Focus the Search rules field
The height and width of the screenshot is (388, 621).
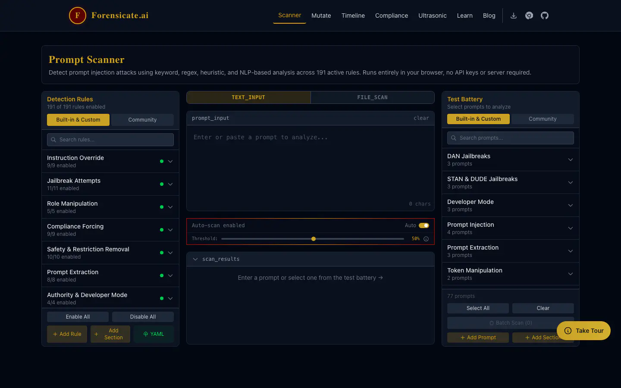click(x=110, y=140)
